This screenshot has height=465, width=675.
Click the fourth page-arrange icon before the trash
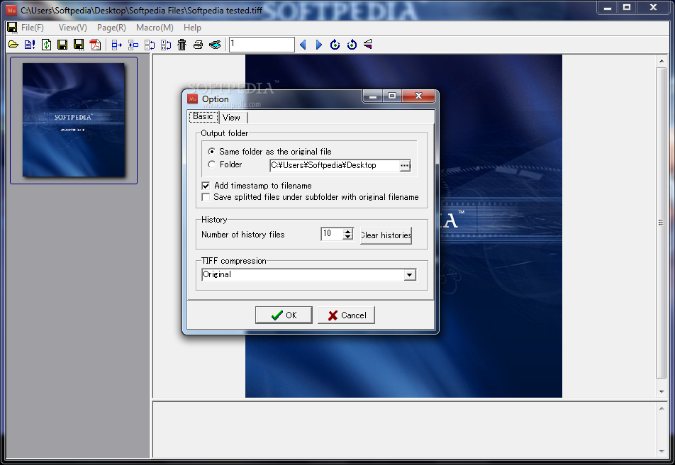[x=166, y=45]
